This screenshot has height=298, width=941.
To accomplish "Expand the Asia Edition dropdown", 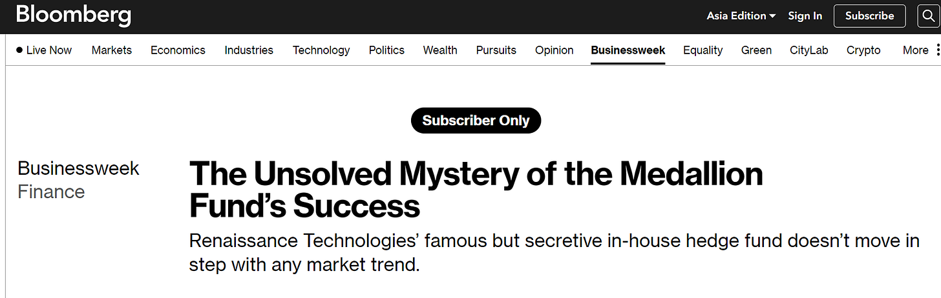I will pyautogui.click(x=741, y=16).
